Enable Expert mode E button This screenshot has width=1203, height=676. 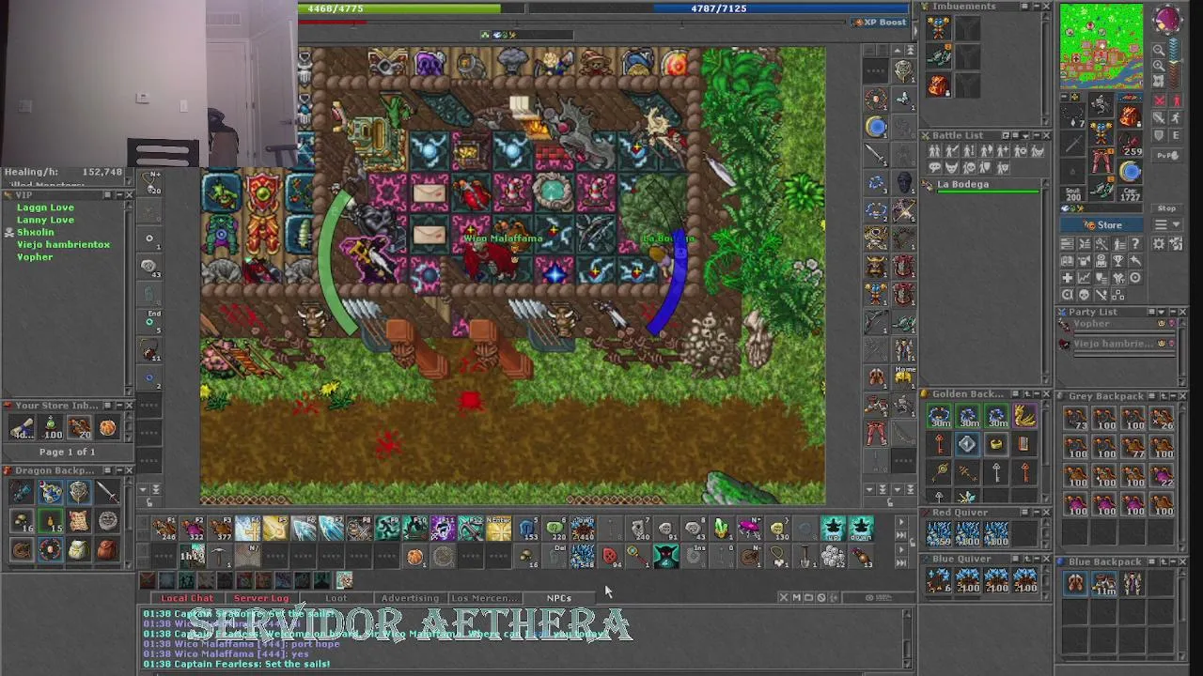pos(1175,136)
